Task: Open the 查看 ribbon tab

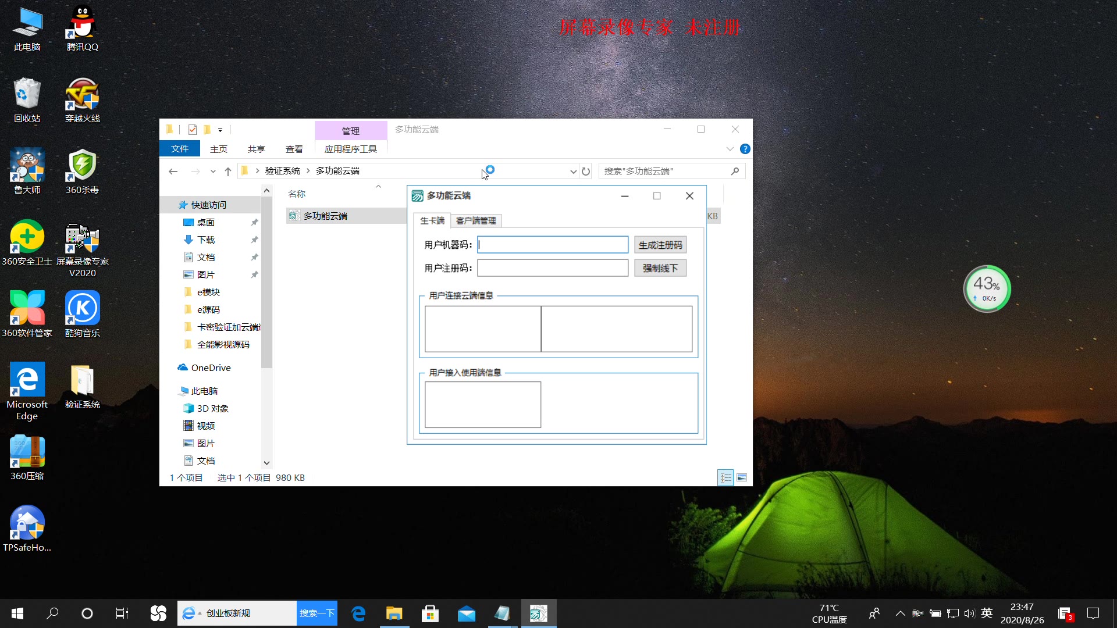Action: point(294,149)
